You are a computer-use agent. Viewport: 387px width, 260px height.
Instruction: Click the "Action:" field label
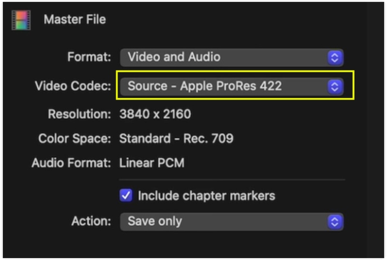(91, 222)
